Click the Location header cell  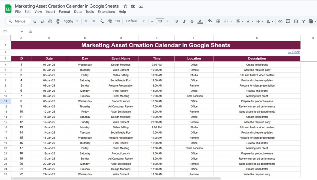click(194, 58)
